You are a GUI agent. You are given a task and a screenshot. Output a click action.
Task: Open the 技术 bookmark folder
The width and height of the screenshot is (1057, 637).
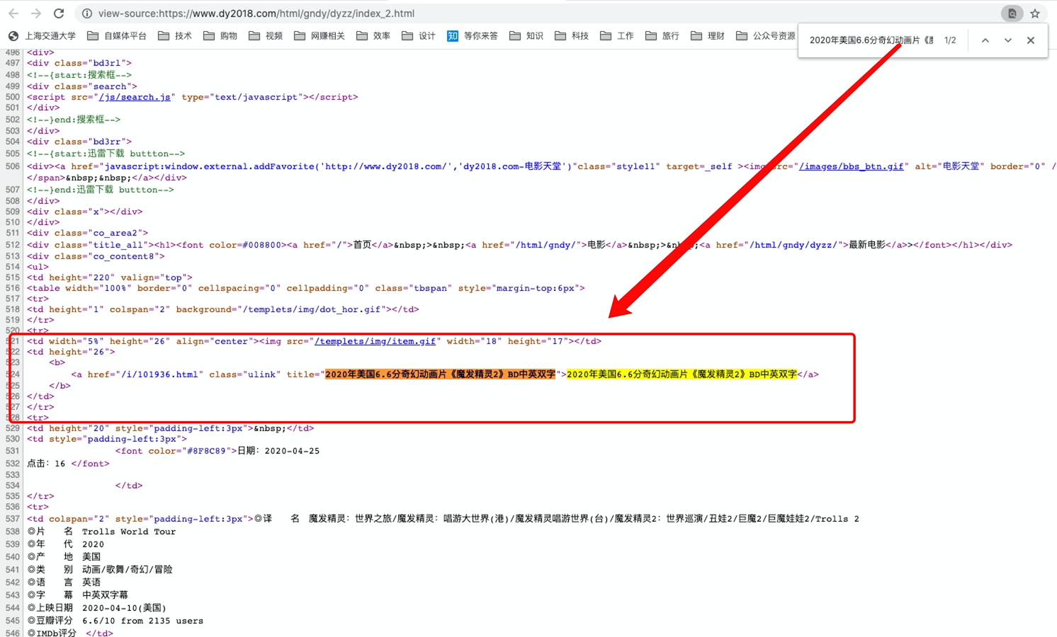[175, 36]
